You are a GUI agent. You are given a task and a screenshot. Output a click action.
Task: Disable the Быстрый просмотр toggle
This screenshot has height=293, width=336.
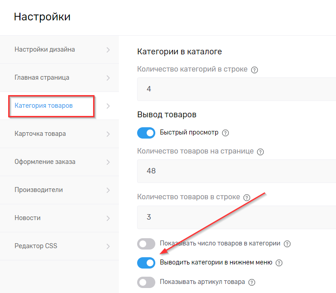click(x=146, y=133)
